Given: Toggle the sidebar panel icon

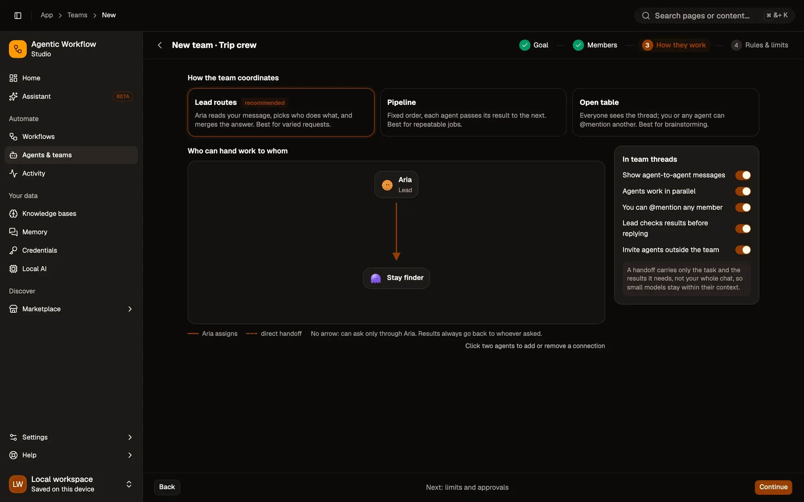Looking at the screenshot, I should click(x=18, y=15).
